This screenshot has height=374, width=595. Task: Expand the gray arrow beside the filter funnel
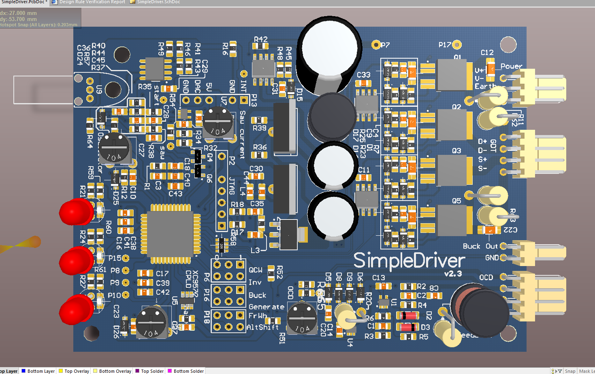[x=557, y=371]
